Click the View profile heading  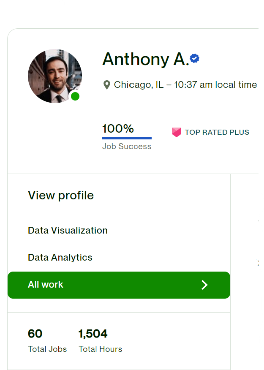[61, 195]
